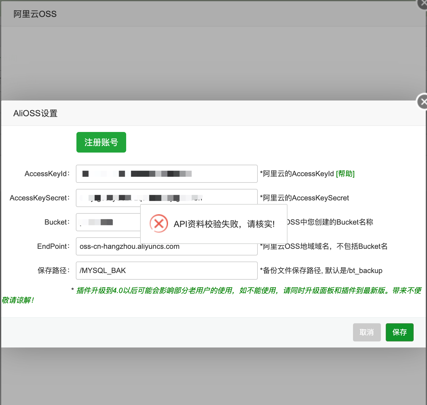Click the green 保存 button
This screenshot has width=427, height=405.
point(399,332)
